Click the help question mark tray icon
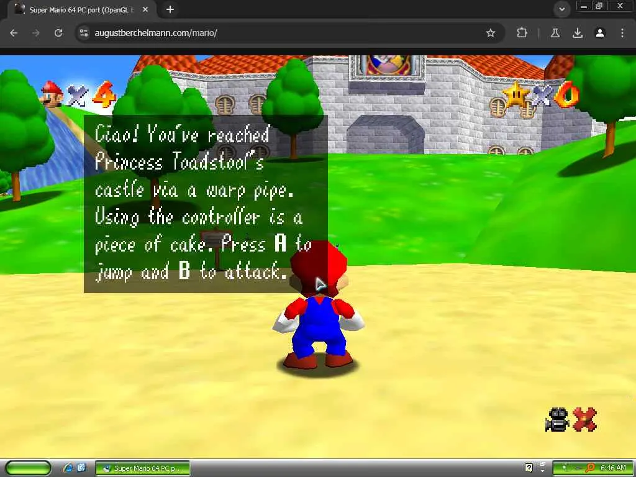 tap(529, 468)
